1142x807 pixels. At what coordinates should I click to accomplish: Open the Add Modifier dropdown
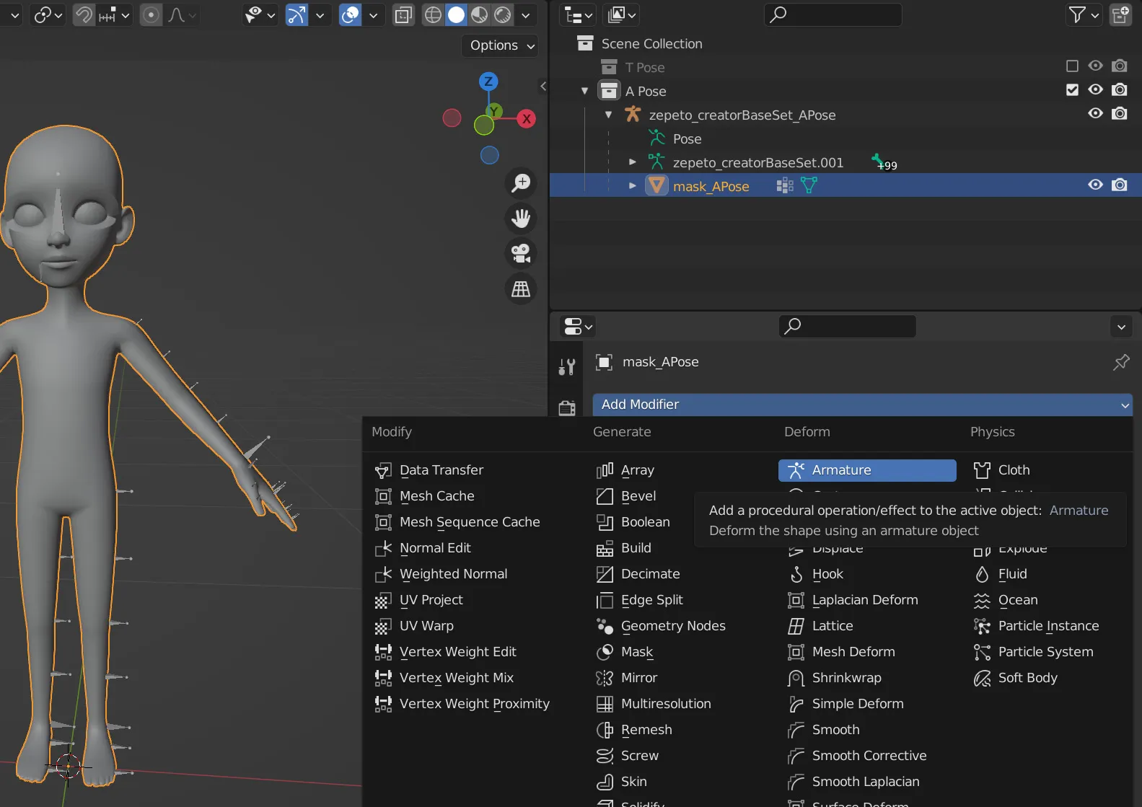click(863, 405)
